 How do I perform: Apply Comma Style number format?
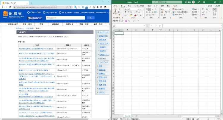(169, 12)
